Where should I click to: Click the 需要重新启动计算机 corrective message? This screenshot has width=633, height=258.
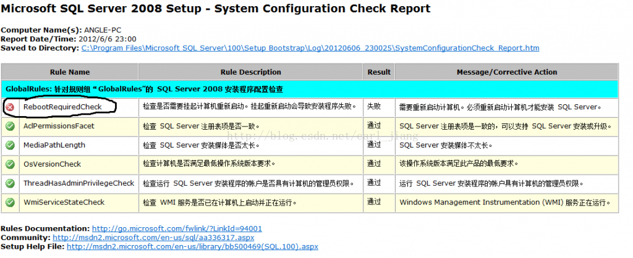coord(501,107)
